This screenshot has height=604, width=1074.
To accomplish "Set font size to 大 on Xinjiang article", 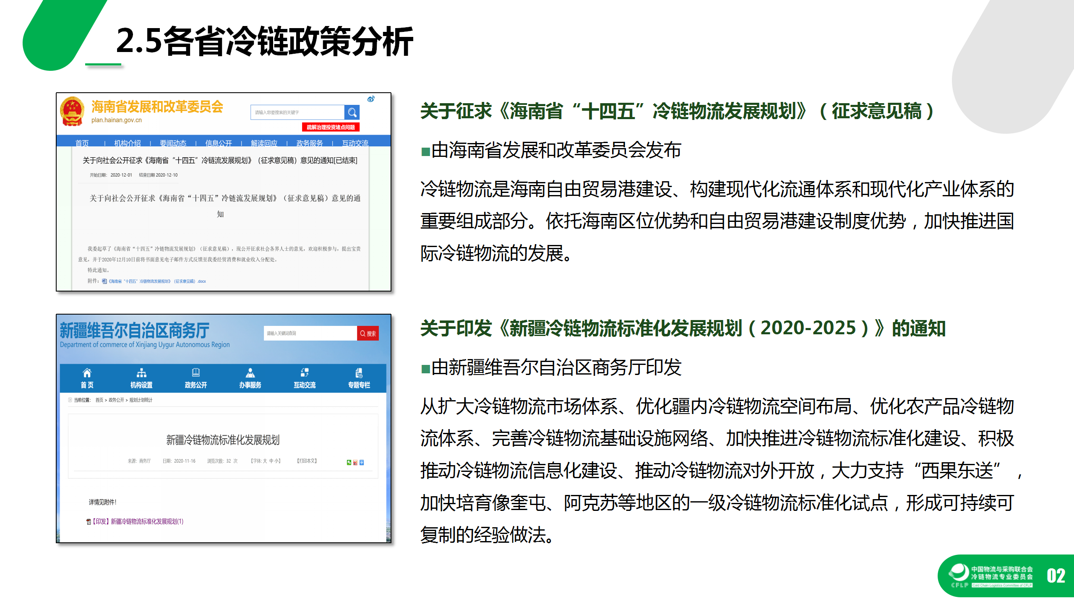I will (266, 461).
